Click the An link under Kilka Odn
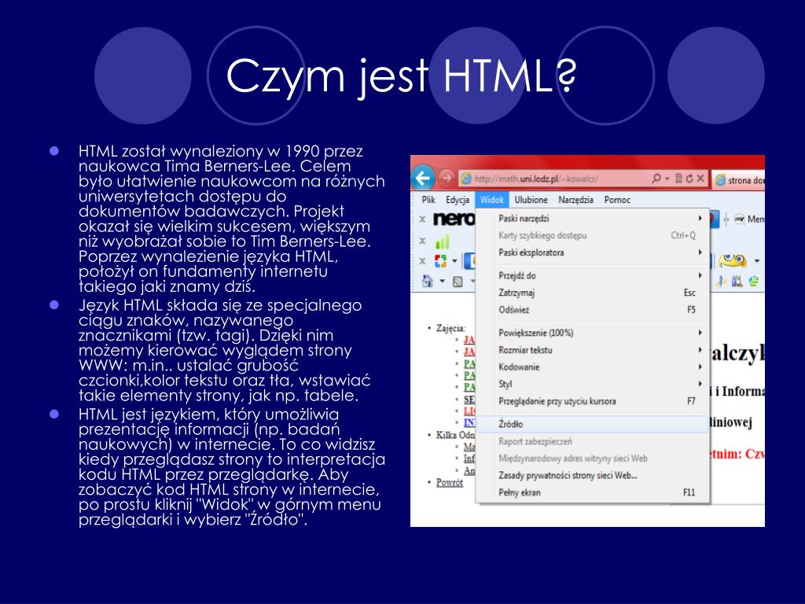805x604 pixels. click(469, 470)
